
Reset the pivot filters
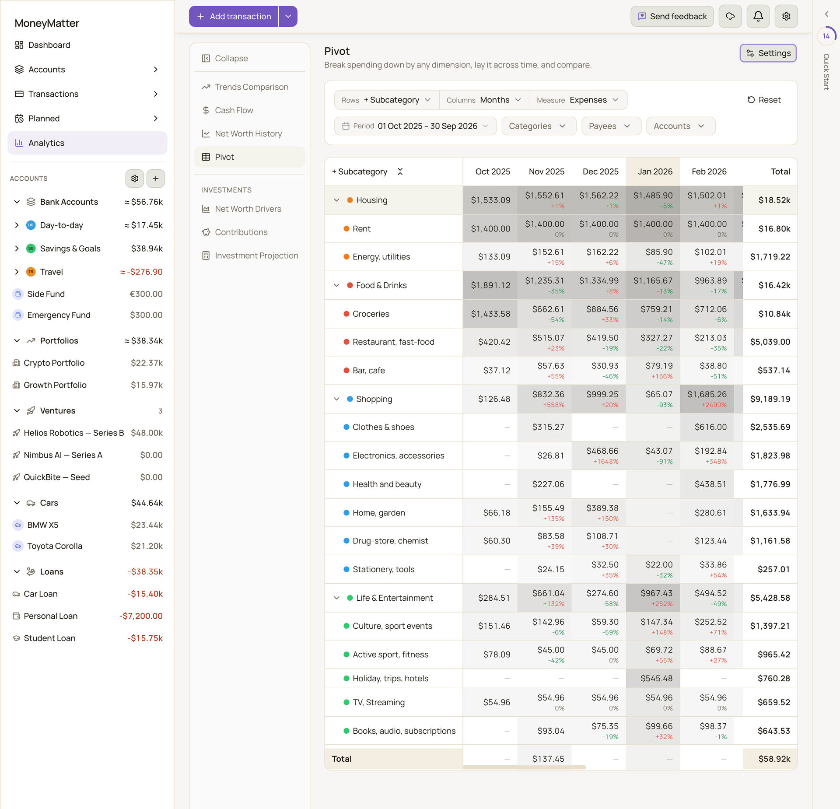[764, 100]
